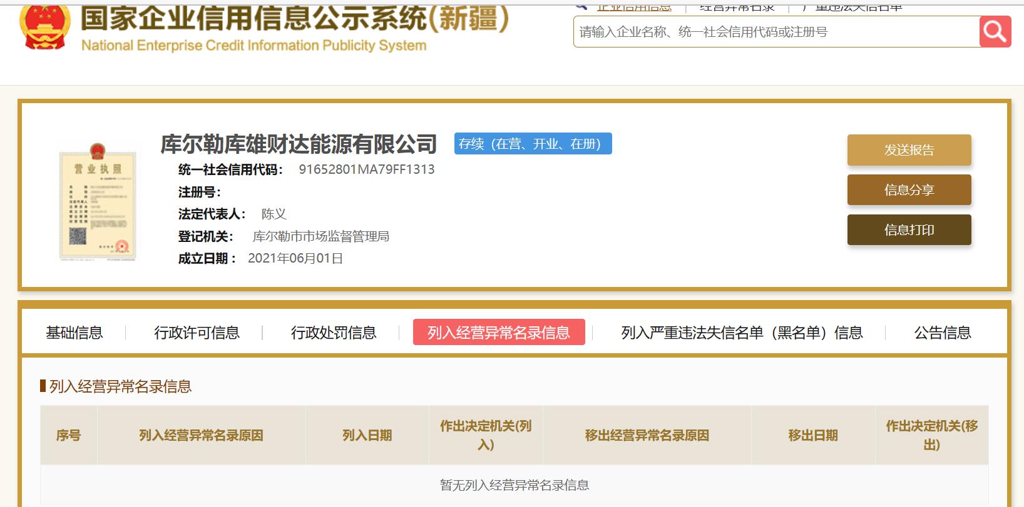This screenshot has width=1024, height=507.
Task: Select the 列入经营异常名录信息 tab
Action: point(499,332)
